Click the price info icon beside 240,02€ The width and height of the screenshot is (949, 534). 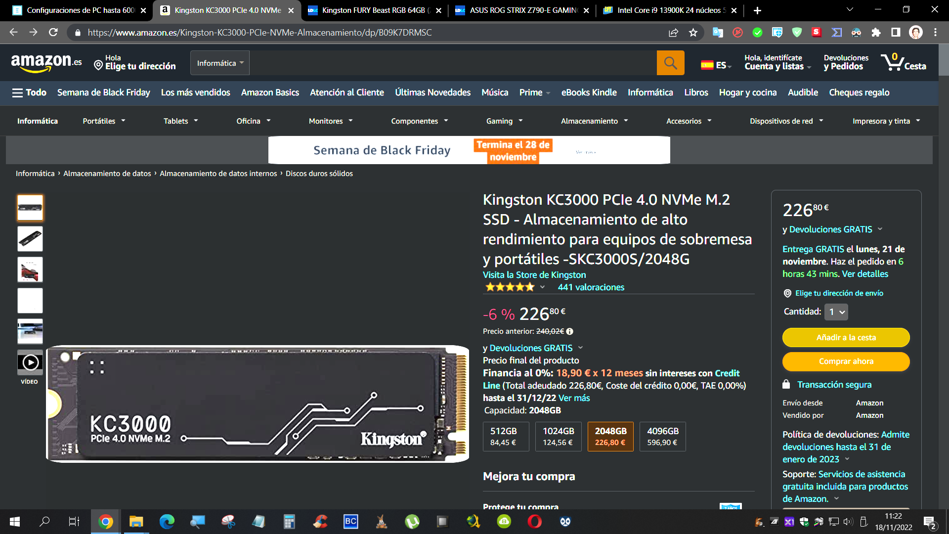[x=569, y=331]
